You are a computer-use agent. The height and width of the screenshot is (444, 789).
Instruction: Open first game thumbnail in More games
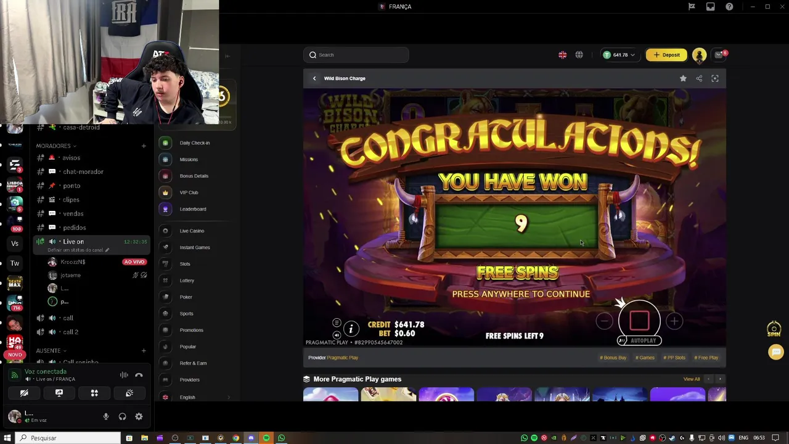point(330,395)
